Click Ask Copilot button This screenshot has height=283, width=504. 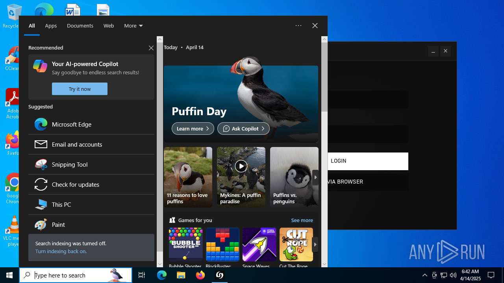(243, 129)
